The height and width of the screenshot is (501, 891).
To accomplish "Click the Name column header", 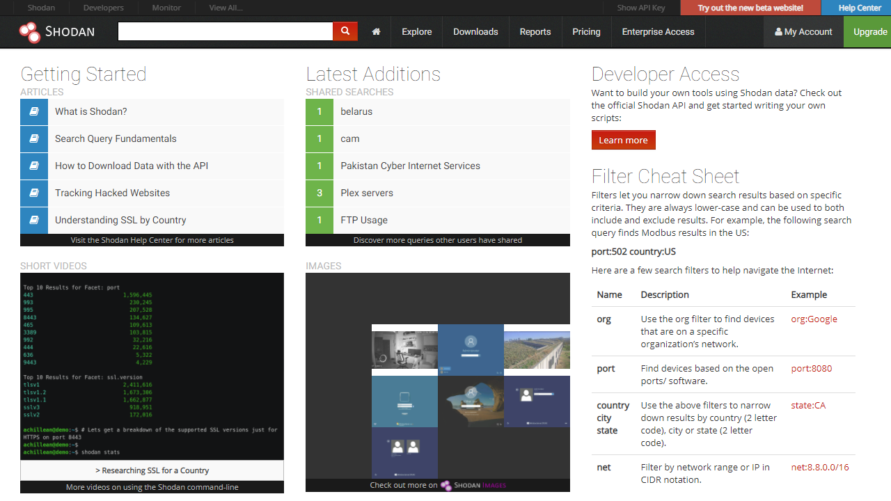I will coord(610,294).
